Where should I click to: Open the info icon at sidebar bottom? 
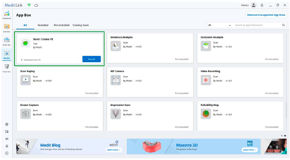click(x=7, y=153)
